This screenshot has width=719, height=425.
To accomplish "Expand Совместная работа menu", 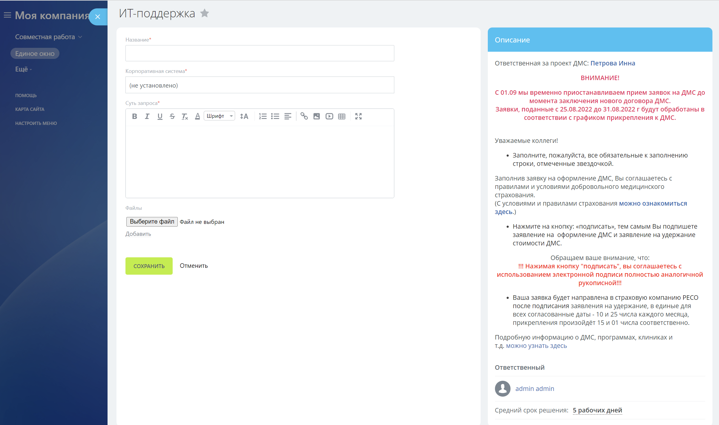I will 48,37.
